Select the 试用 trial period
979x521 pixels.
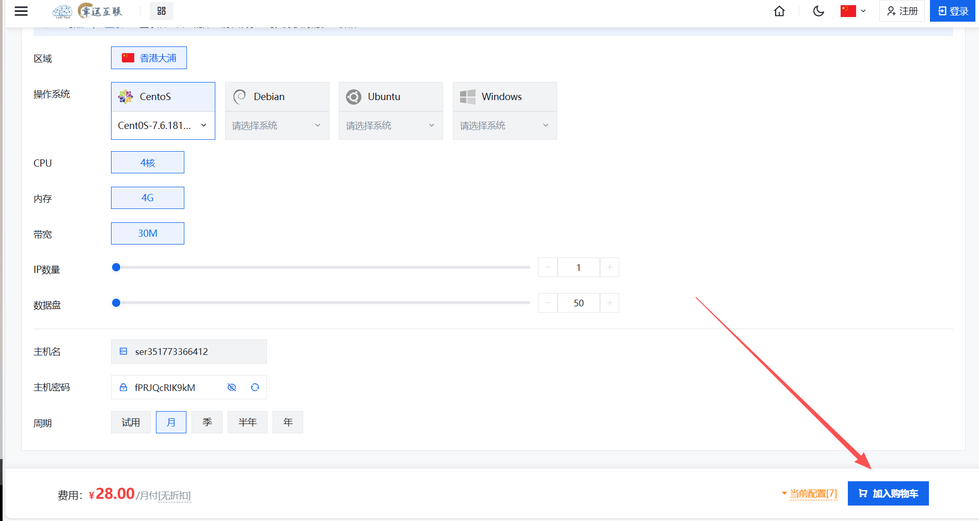pos(131,422)
